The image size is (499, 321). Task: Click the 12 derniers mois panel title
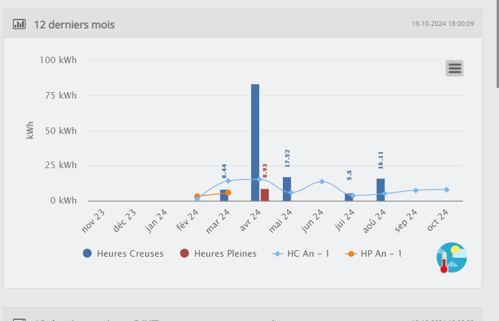pyautogui.click(x=74, y=25)
